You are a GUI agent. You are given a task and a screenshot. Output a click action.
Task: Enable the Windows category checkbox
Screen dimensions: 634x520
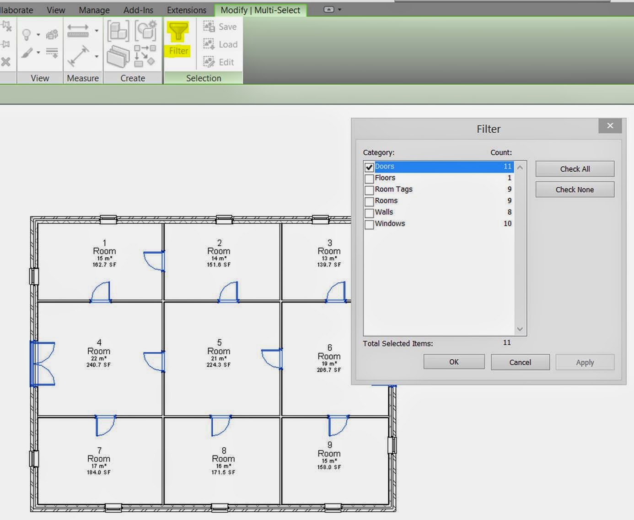369,224
